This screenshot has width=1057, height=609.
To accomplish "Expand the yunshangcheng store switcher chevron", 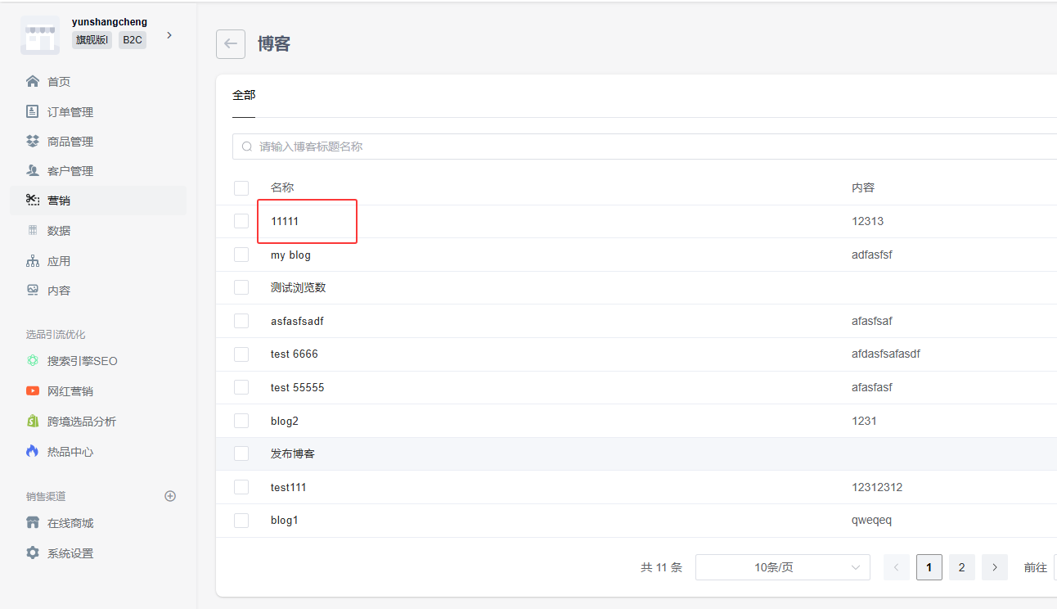I will 169,35.
